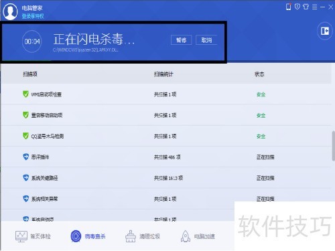Open the 清理垃圾 tab
The width and height of the screenshot is (335, 251).
[143, 236]
